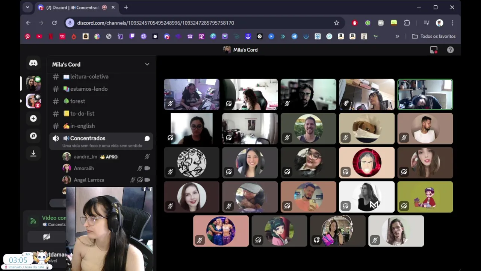Open Chrome extensions puzzle icon
481x271 pixels.
pyautogui.click(x=407, y=23)
